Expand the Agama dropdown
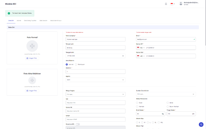The height and width of the screenshot is (129, 206). (x=96, y=80)
